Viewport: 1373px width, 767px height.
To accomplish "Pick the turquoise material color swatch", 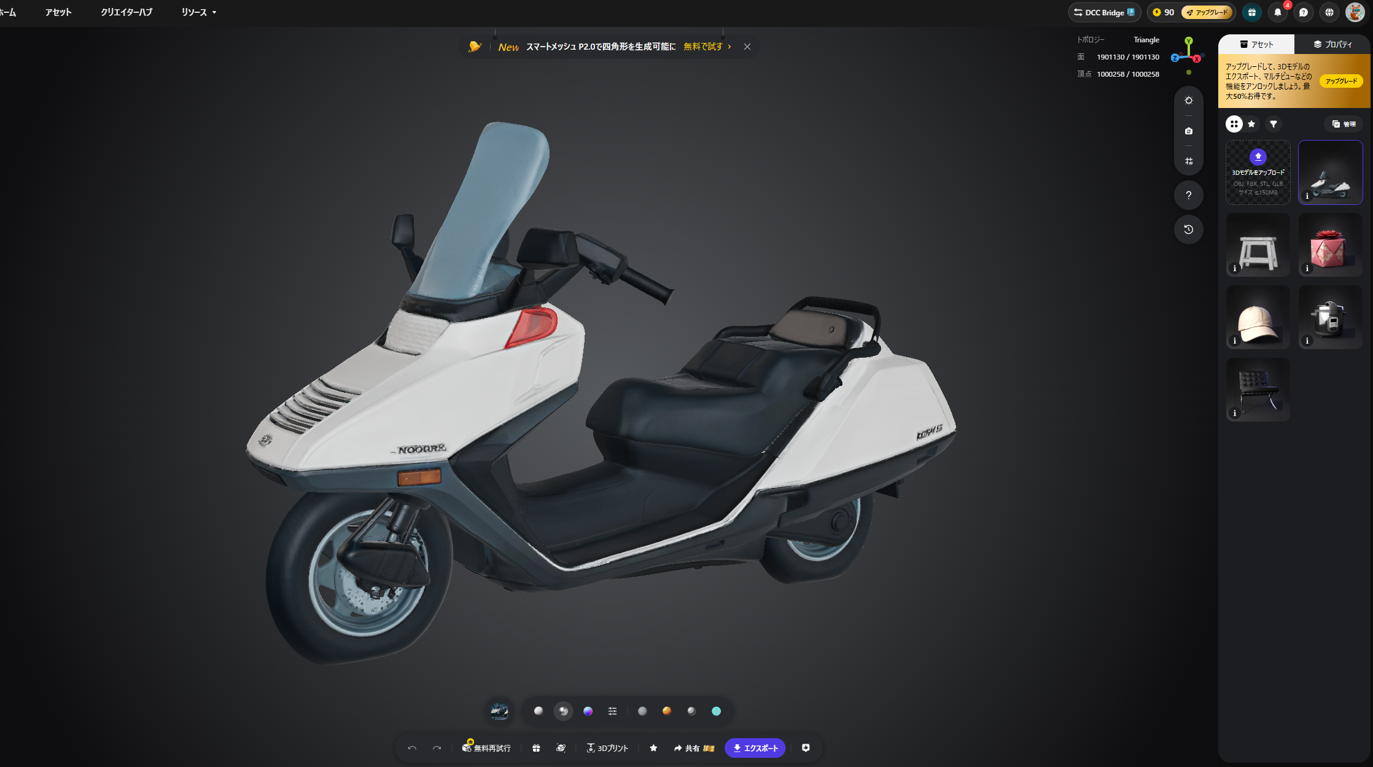I will click(x=716, y=711).
